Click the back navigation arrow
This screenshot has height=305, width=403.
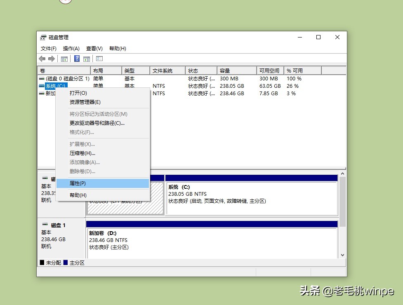tap(42, 59)
